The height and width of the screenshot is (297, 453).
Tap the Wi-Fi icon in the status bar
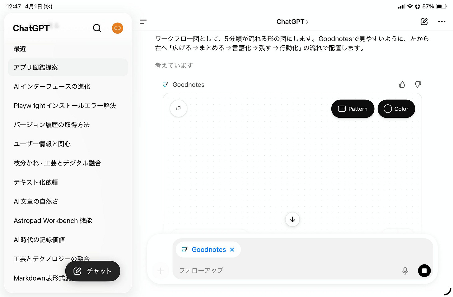pyautogui.click(x=410, y=6)
